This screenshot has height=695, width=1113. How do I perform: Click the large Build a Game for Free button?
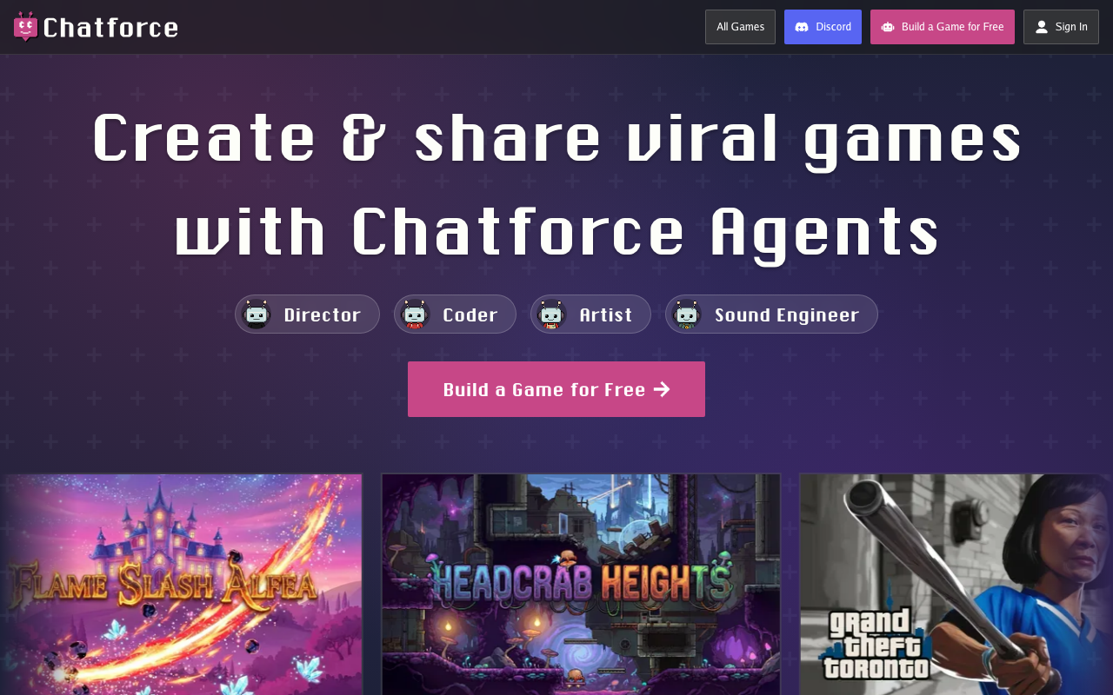tap(556, 389)
